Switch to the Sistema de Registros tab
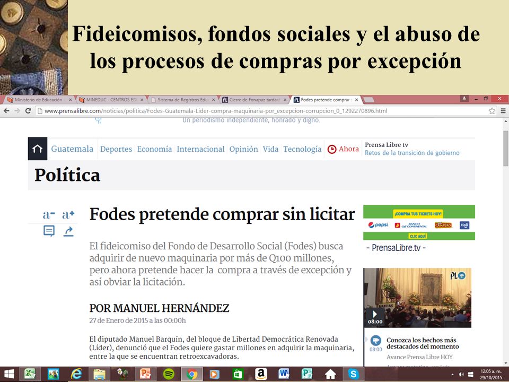Viewport: 509px width, 382px height. pos(183,100)
